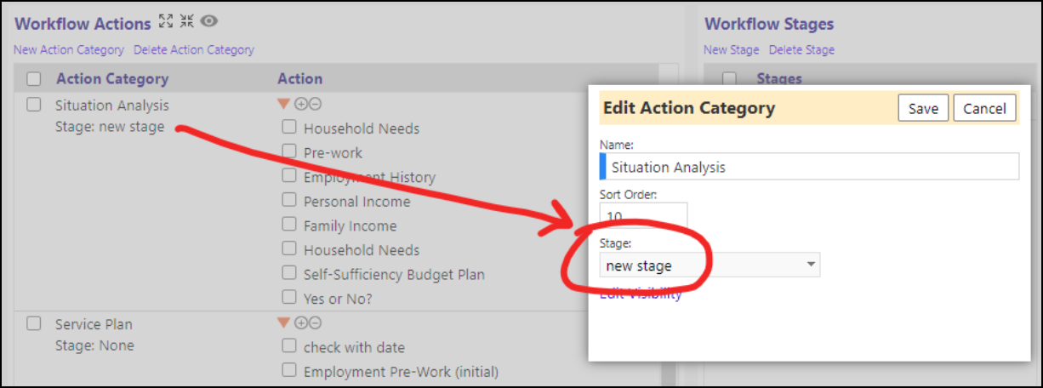This screenshot has width=1043, height=388.
Task: Click the New Stage link
Action: (x=732, y=50)
